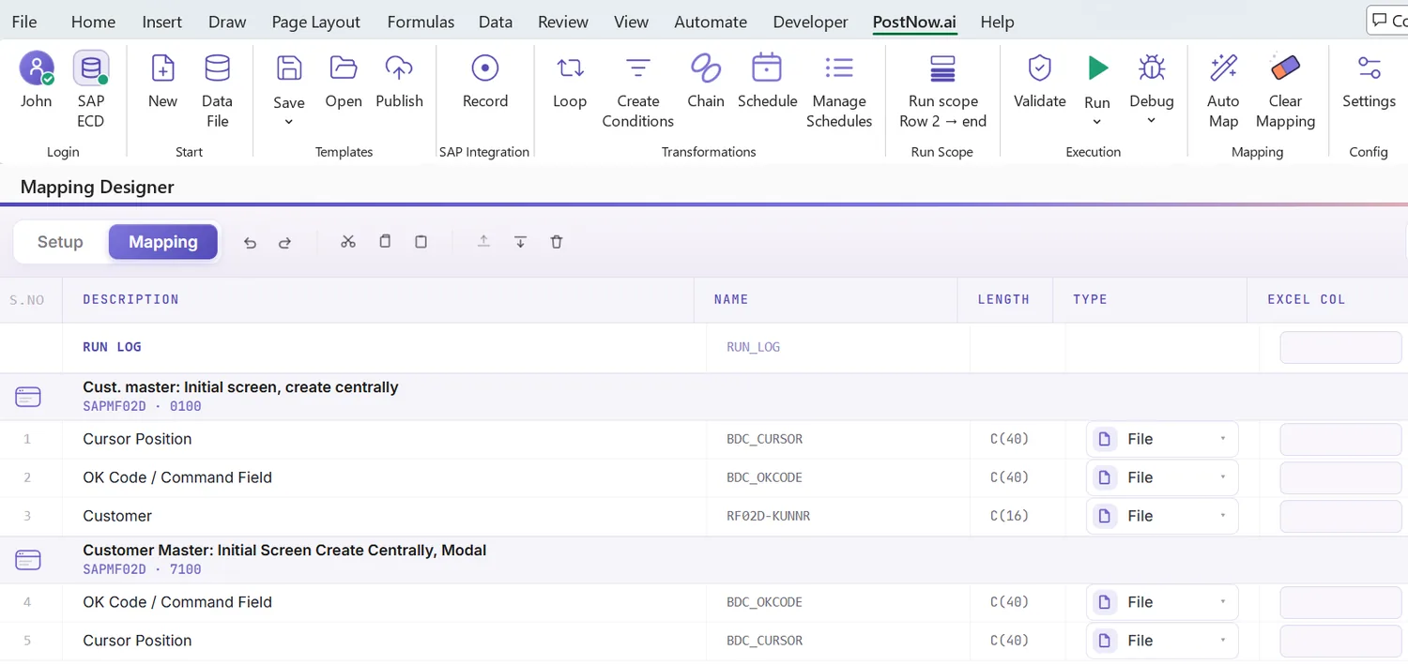Screen dimensions: 1408x665
Task: Select the C(16) length cell
Action: 1009,516
